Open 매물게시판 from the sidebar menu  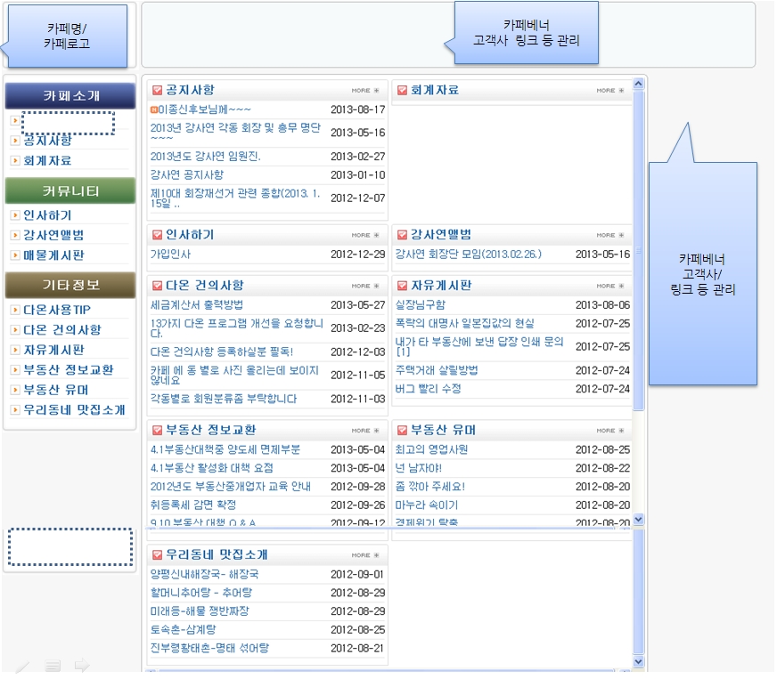tap(53, 255)
